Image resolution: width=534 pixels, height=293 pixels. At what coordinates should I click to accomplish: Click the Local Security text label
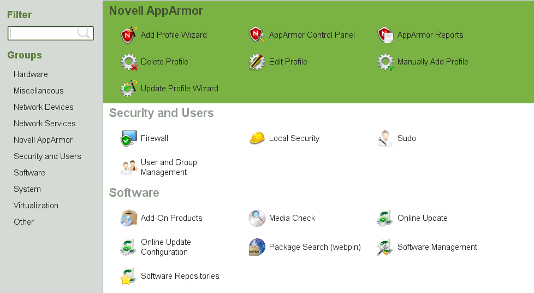(294, 138)
